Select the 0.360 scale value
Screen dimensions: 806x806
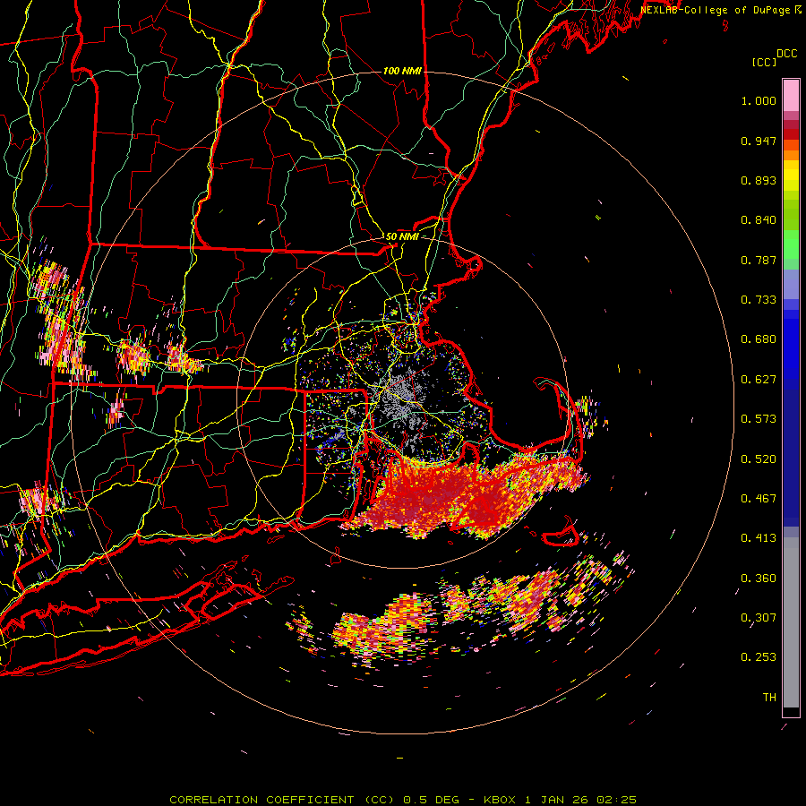coord(759,579)
